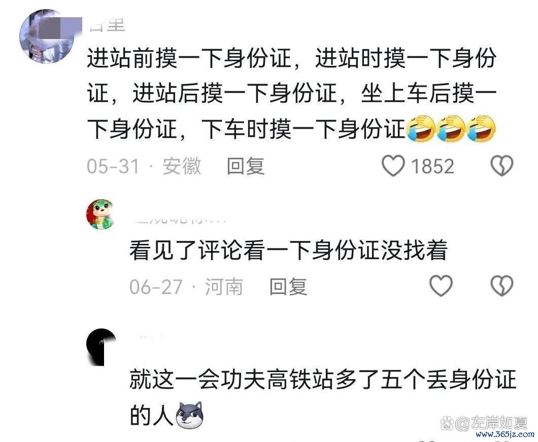538x442 pixels.
Task: Open the green dragon avatar profile
Action: pyautogui.click(x=100, y=214)
